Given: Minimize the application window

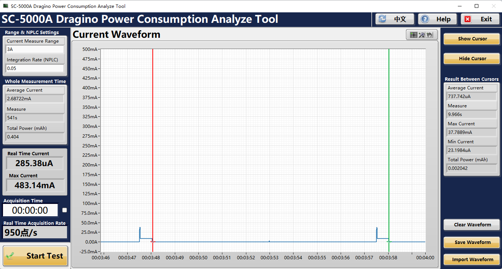Looking at the screenshot, I should click(x=460, y=6).
